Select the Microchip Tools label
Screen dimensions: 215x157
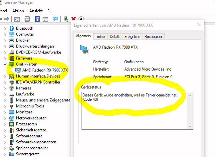coord(30,106)
